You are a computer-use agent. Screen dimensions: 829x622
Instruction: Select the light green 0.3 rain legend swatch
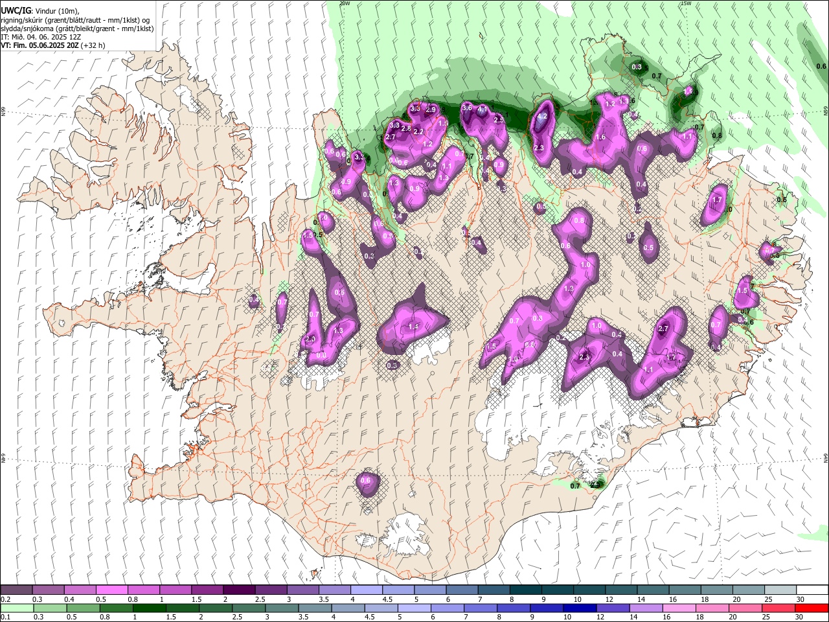tap(49, 608)
